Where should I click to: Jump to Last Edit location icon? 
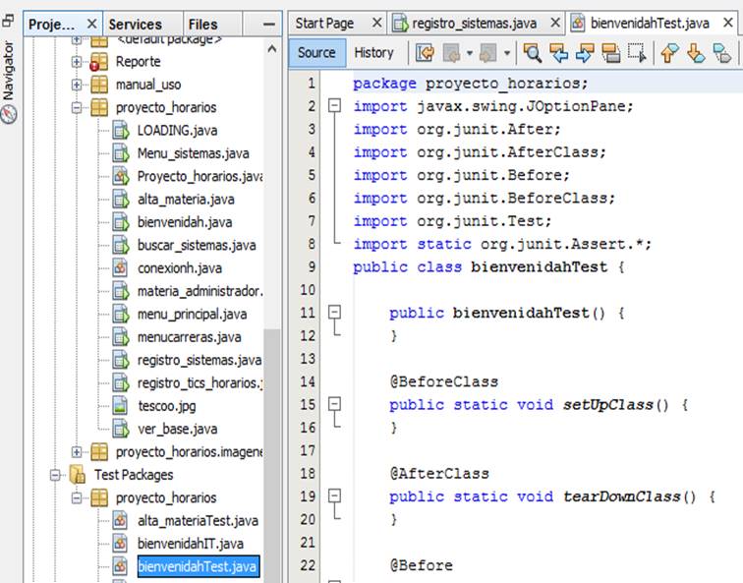pos(425,53)
